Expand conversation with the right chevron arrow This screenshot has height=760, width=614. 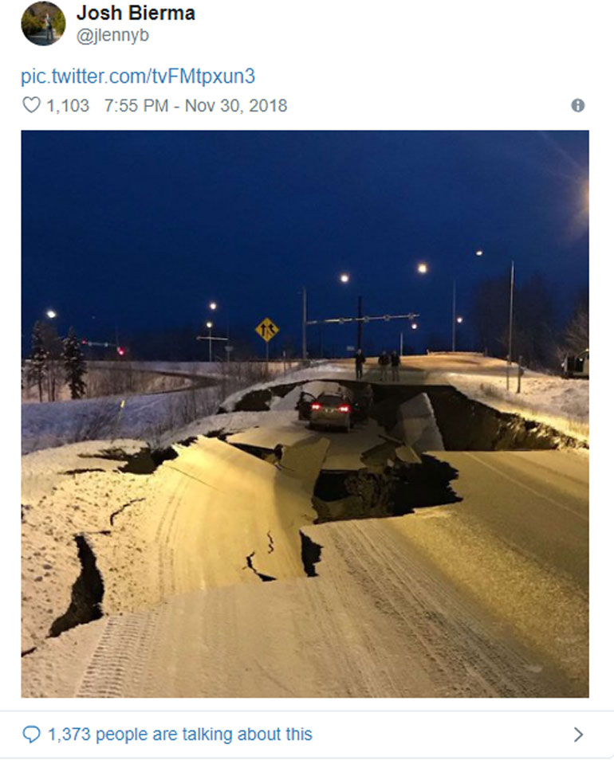point(578,735)
